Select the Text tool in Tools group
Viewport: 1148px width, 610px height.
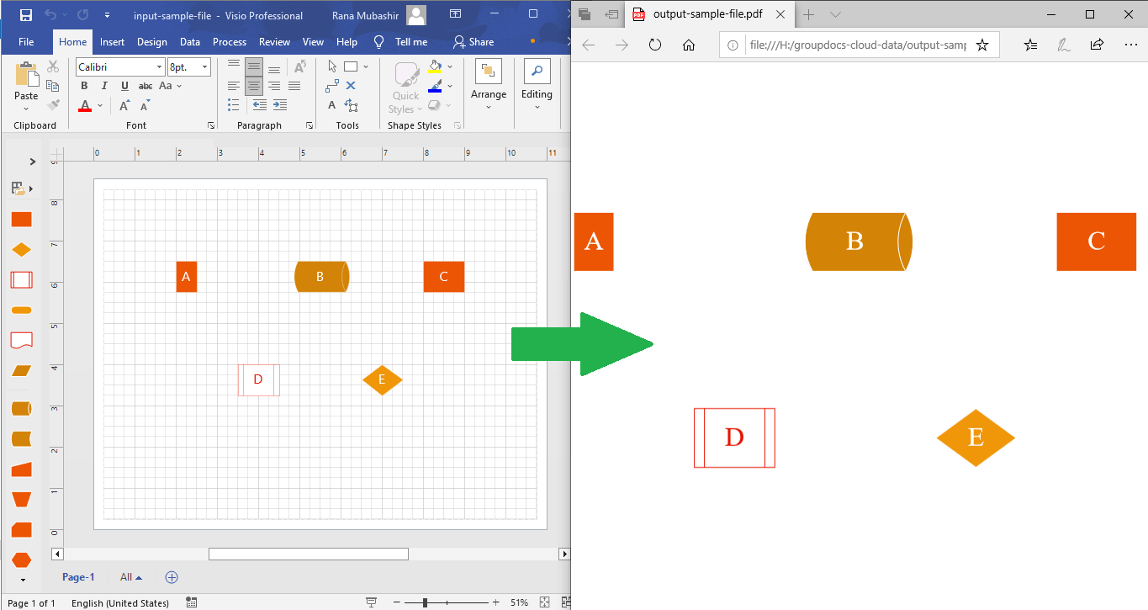click(331, 104)
